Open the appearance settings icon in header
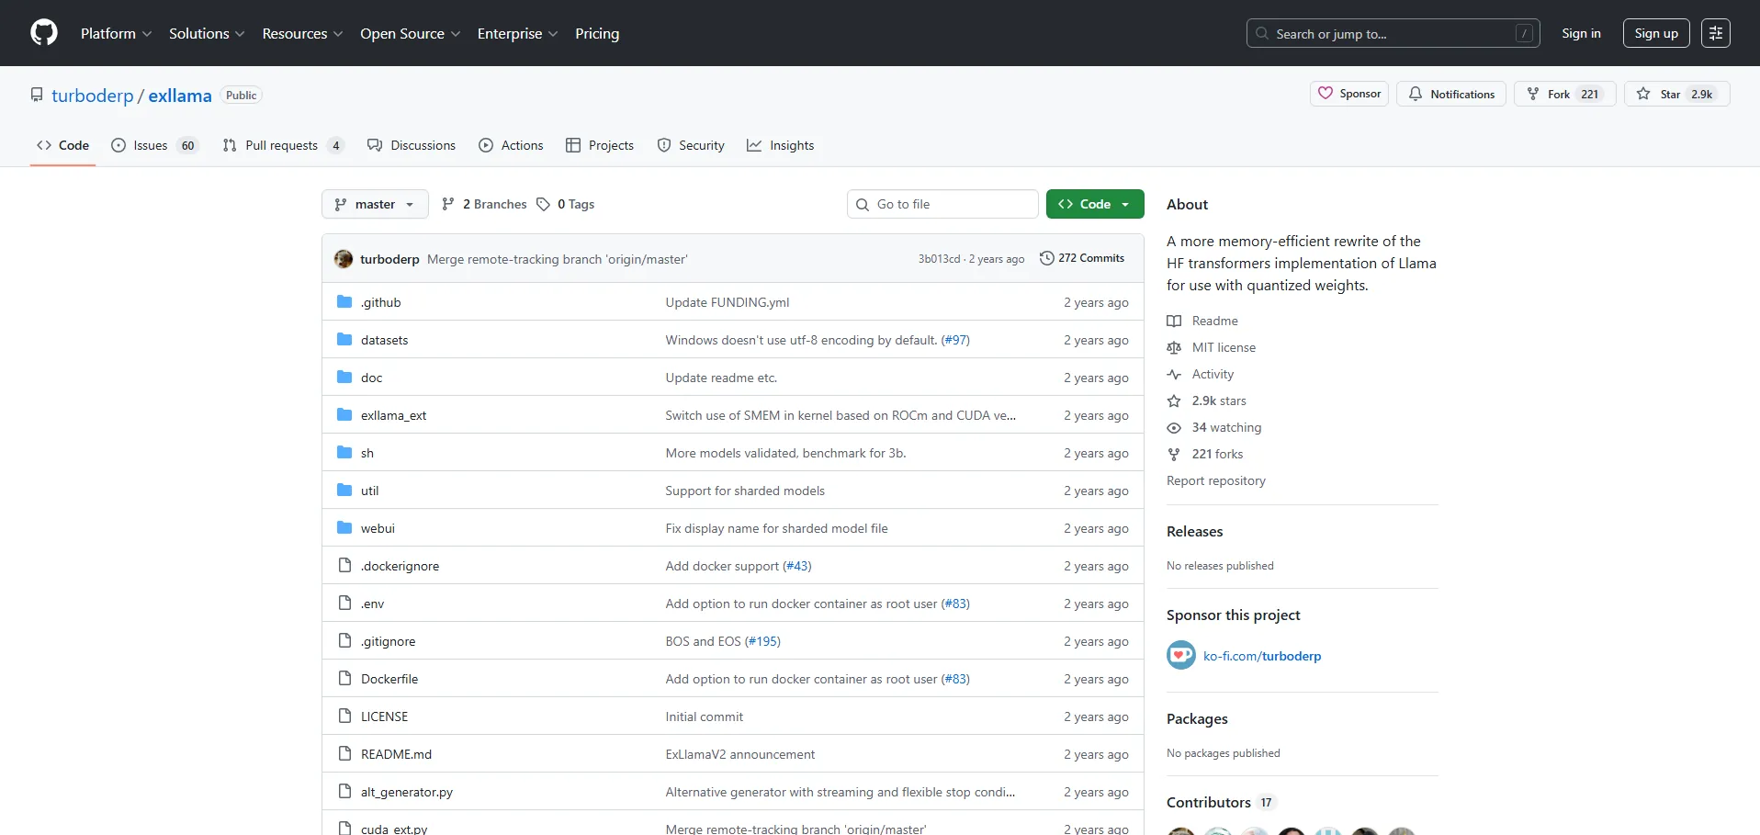The width and height of the screenshot is (1760, 835). [1715, 33]
